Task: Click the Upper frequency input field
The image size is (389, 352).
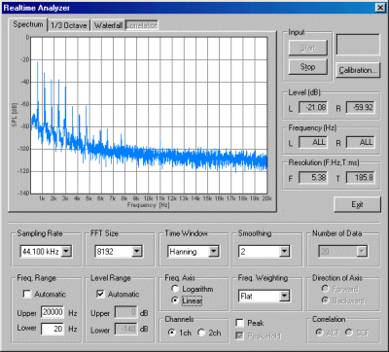Action: 53,312
